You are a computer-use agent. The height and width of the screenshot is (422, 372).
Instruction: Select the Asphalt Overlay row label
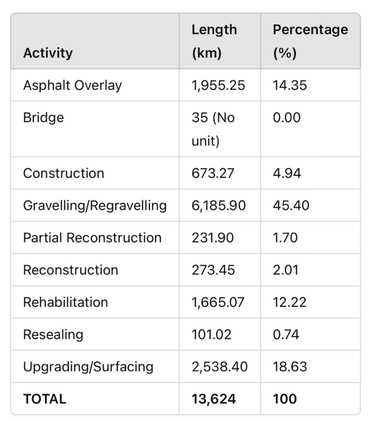click(x=73, y=85)
